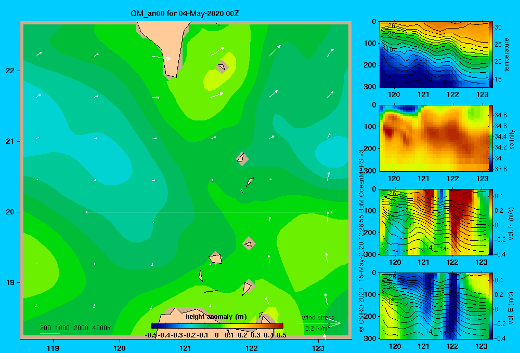Click the 'vel. N (m/s)' axis label
This screenshot has height=353, width=520.
[511, 224]
